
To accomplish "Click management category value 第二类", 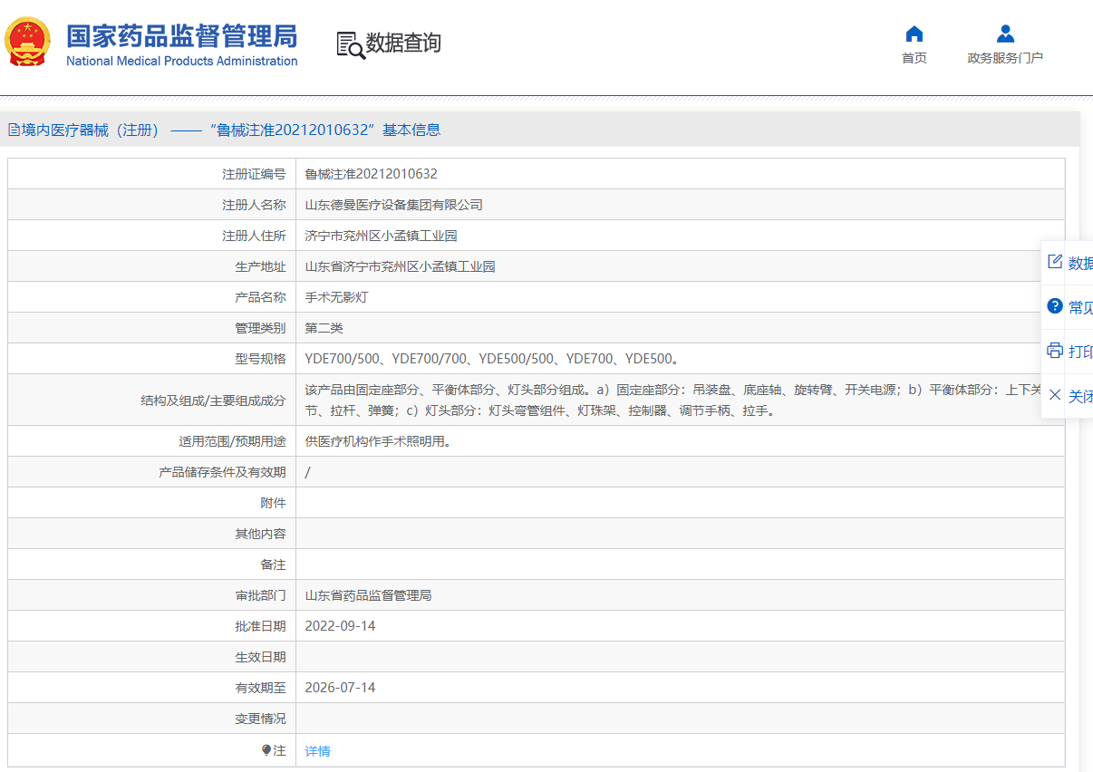I will (324, 328).
